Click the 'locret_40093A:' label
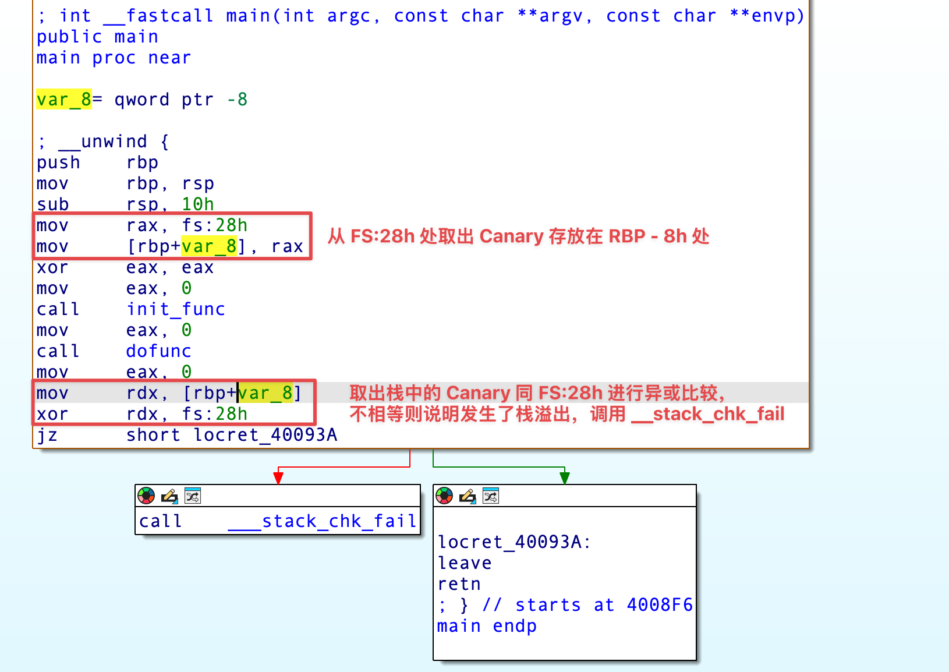Screen dimensions: 949x672 [x=514, y=542]
